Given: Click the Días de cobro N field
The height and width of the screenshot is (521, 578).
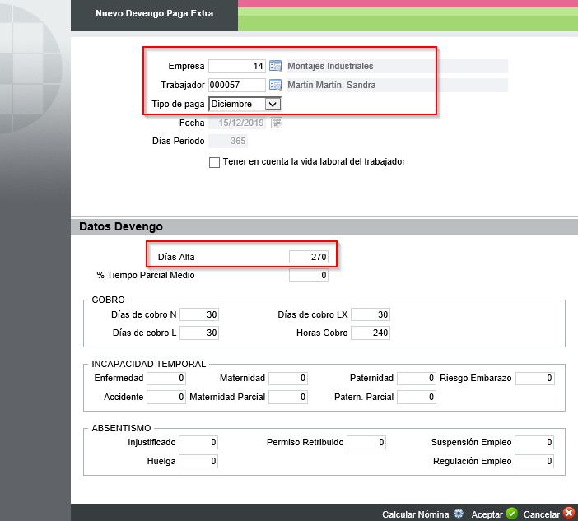Looking at the screenshot, I should click(x=199, y=314).
